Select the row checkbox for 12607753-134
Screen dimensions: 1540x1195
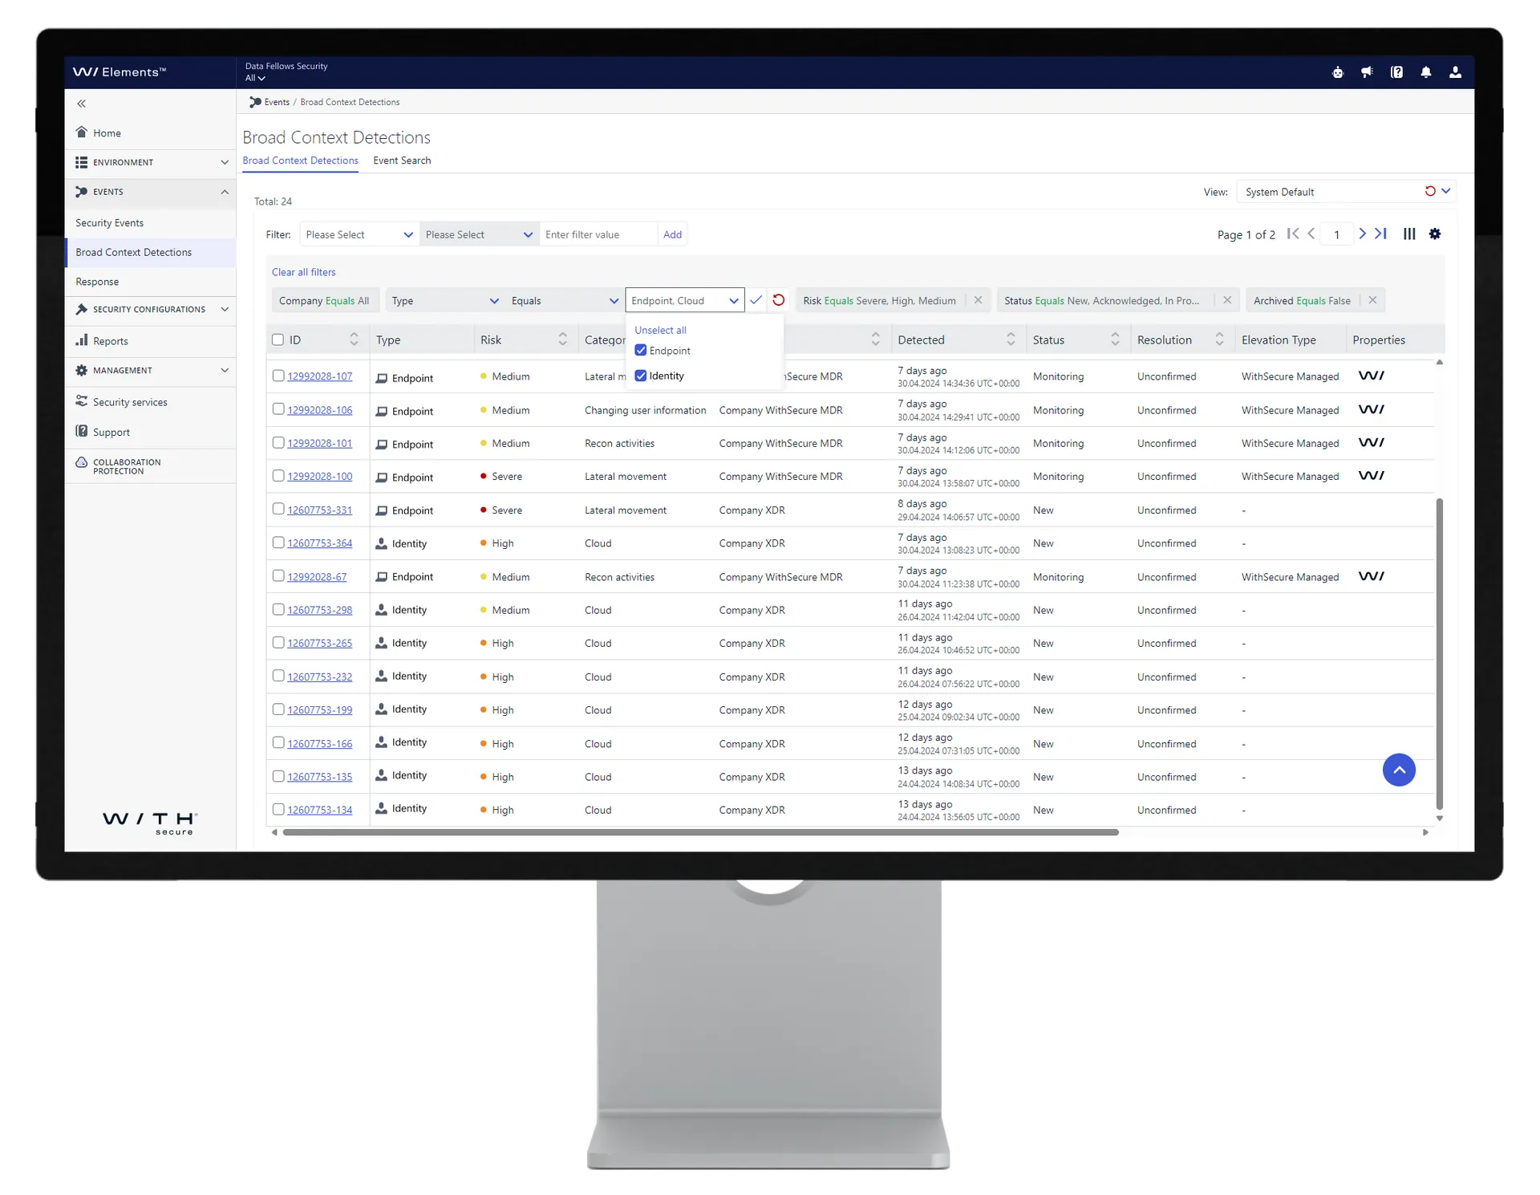pos(278,810)
